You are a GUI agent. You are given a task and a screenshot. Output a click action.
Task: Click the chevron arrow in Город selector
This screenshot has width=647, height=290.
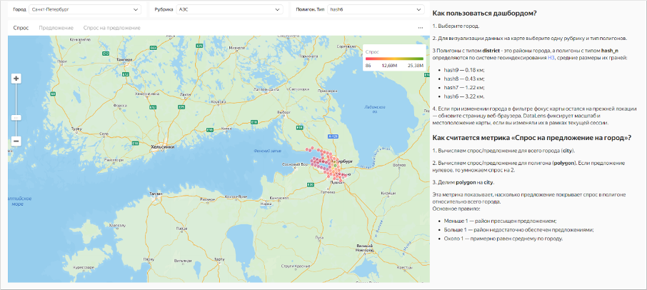pyautogui.click(x=136, y=10)
